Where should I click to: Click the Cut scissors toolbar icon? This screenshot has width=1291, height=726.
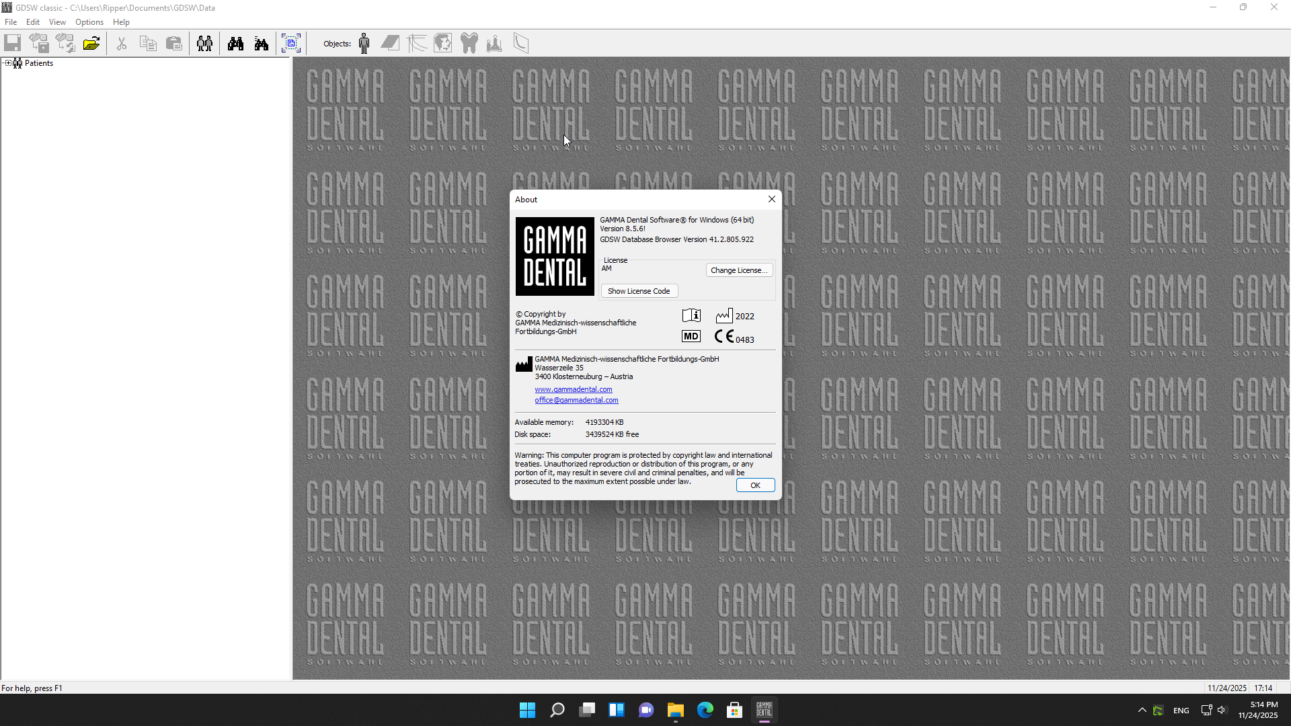pos(122,44)
